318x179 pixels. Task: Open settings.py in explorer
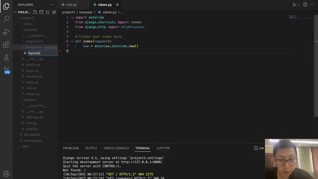point(35,117)
